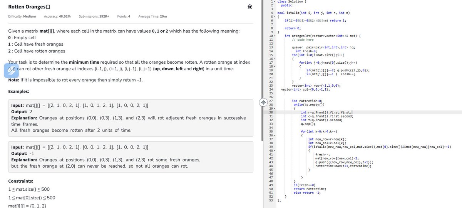Click the 1 ≤ mat.size() ≤ 500 constraint
The height and width of the screenshot is (208, 462).
click(29, 190)
